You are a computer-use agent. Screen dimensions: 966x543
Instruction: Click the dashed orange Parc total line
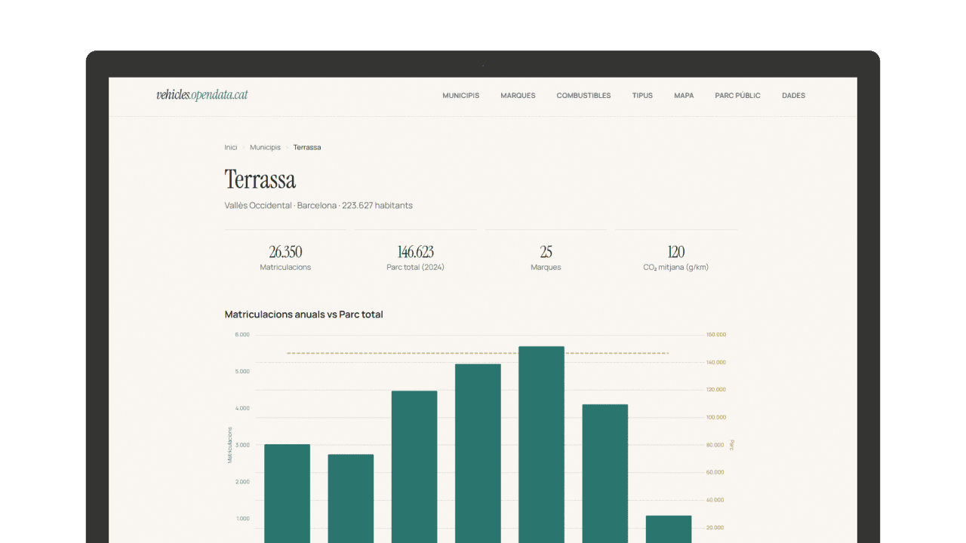(x=478, y=353)
